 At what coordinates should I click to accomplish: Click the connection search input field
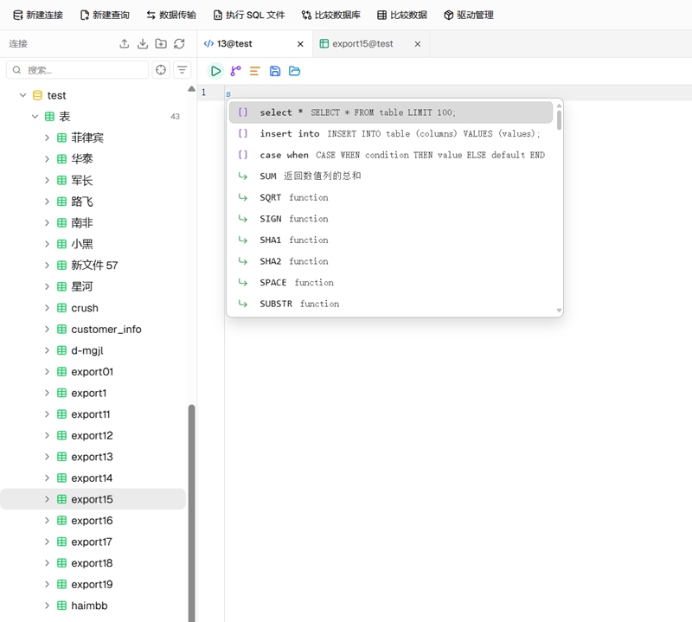[78, 70]
